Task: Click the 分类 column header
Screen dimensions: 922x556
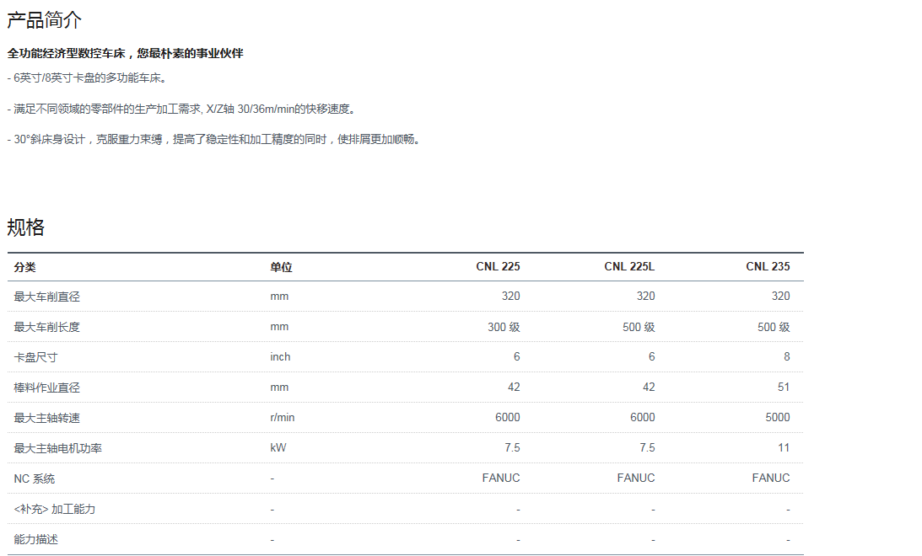Action: 24,267
